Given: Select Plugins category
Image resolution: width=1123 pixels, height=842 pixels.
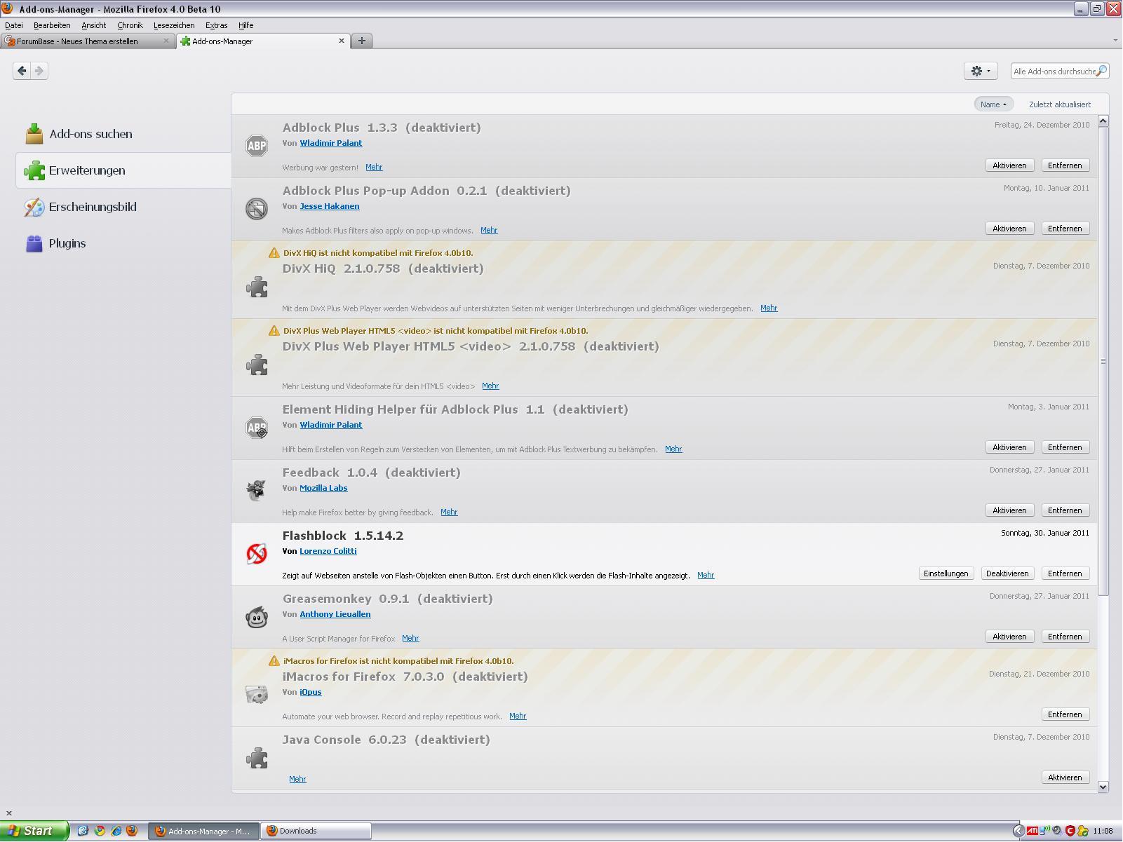Looking at the screenshot, I should pyautogui.click(x=123, y=243).
